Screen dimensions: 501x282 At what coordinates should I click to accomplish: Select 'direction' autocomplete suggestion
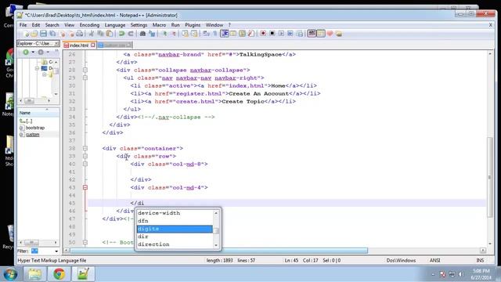[x=175, y=244]
